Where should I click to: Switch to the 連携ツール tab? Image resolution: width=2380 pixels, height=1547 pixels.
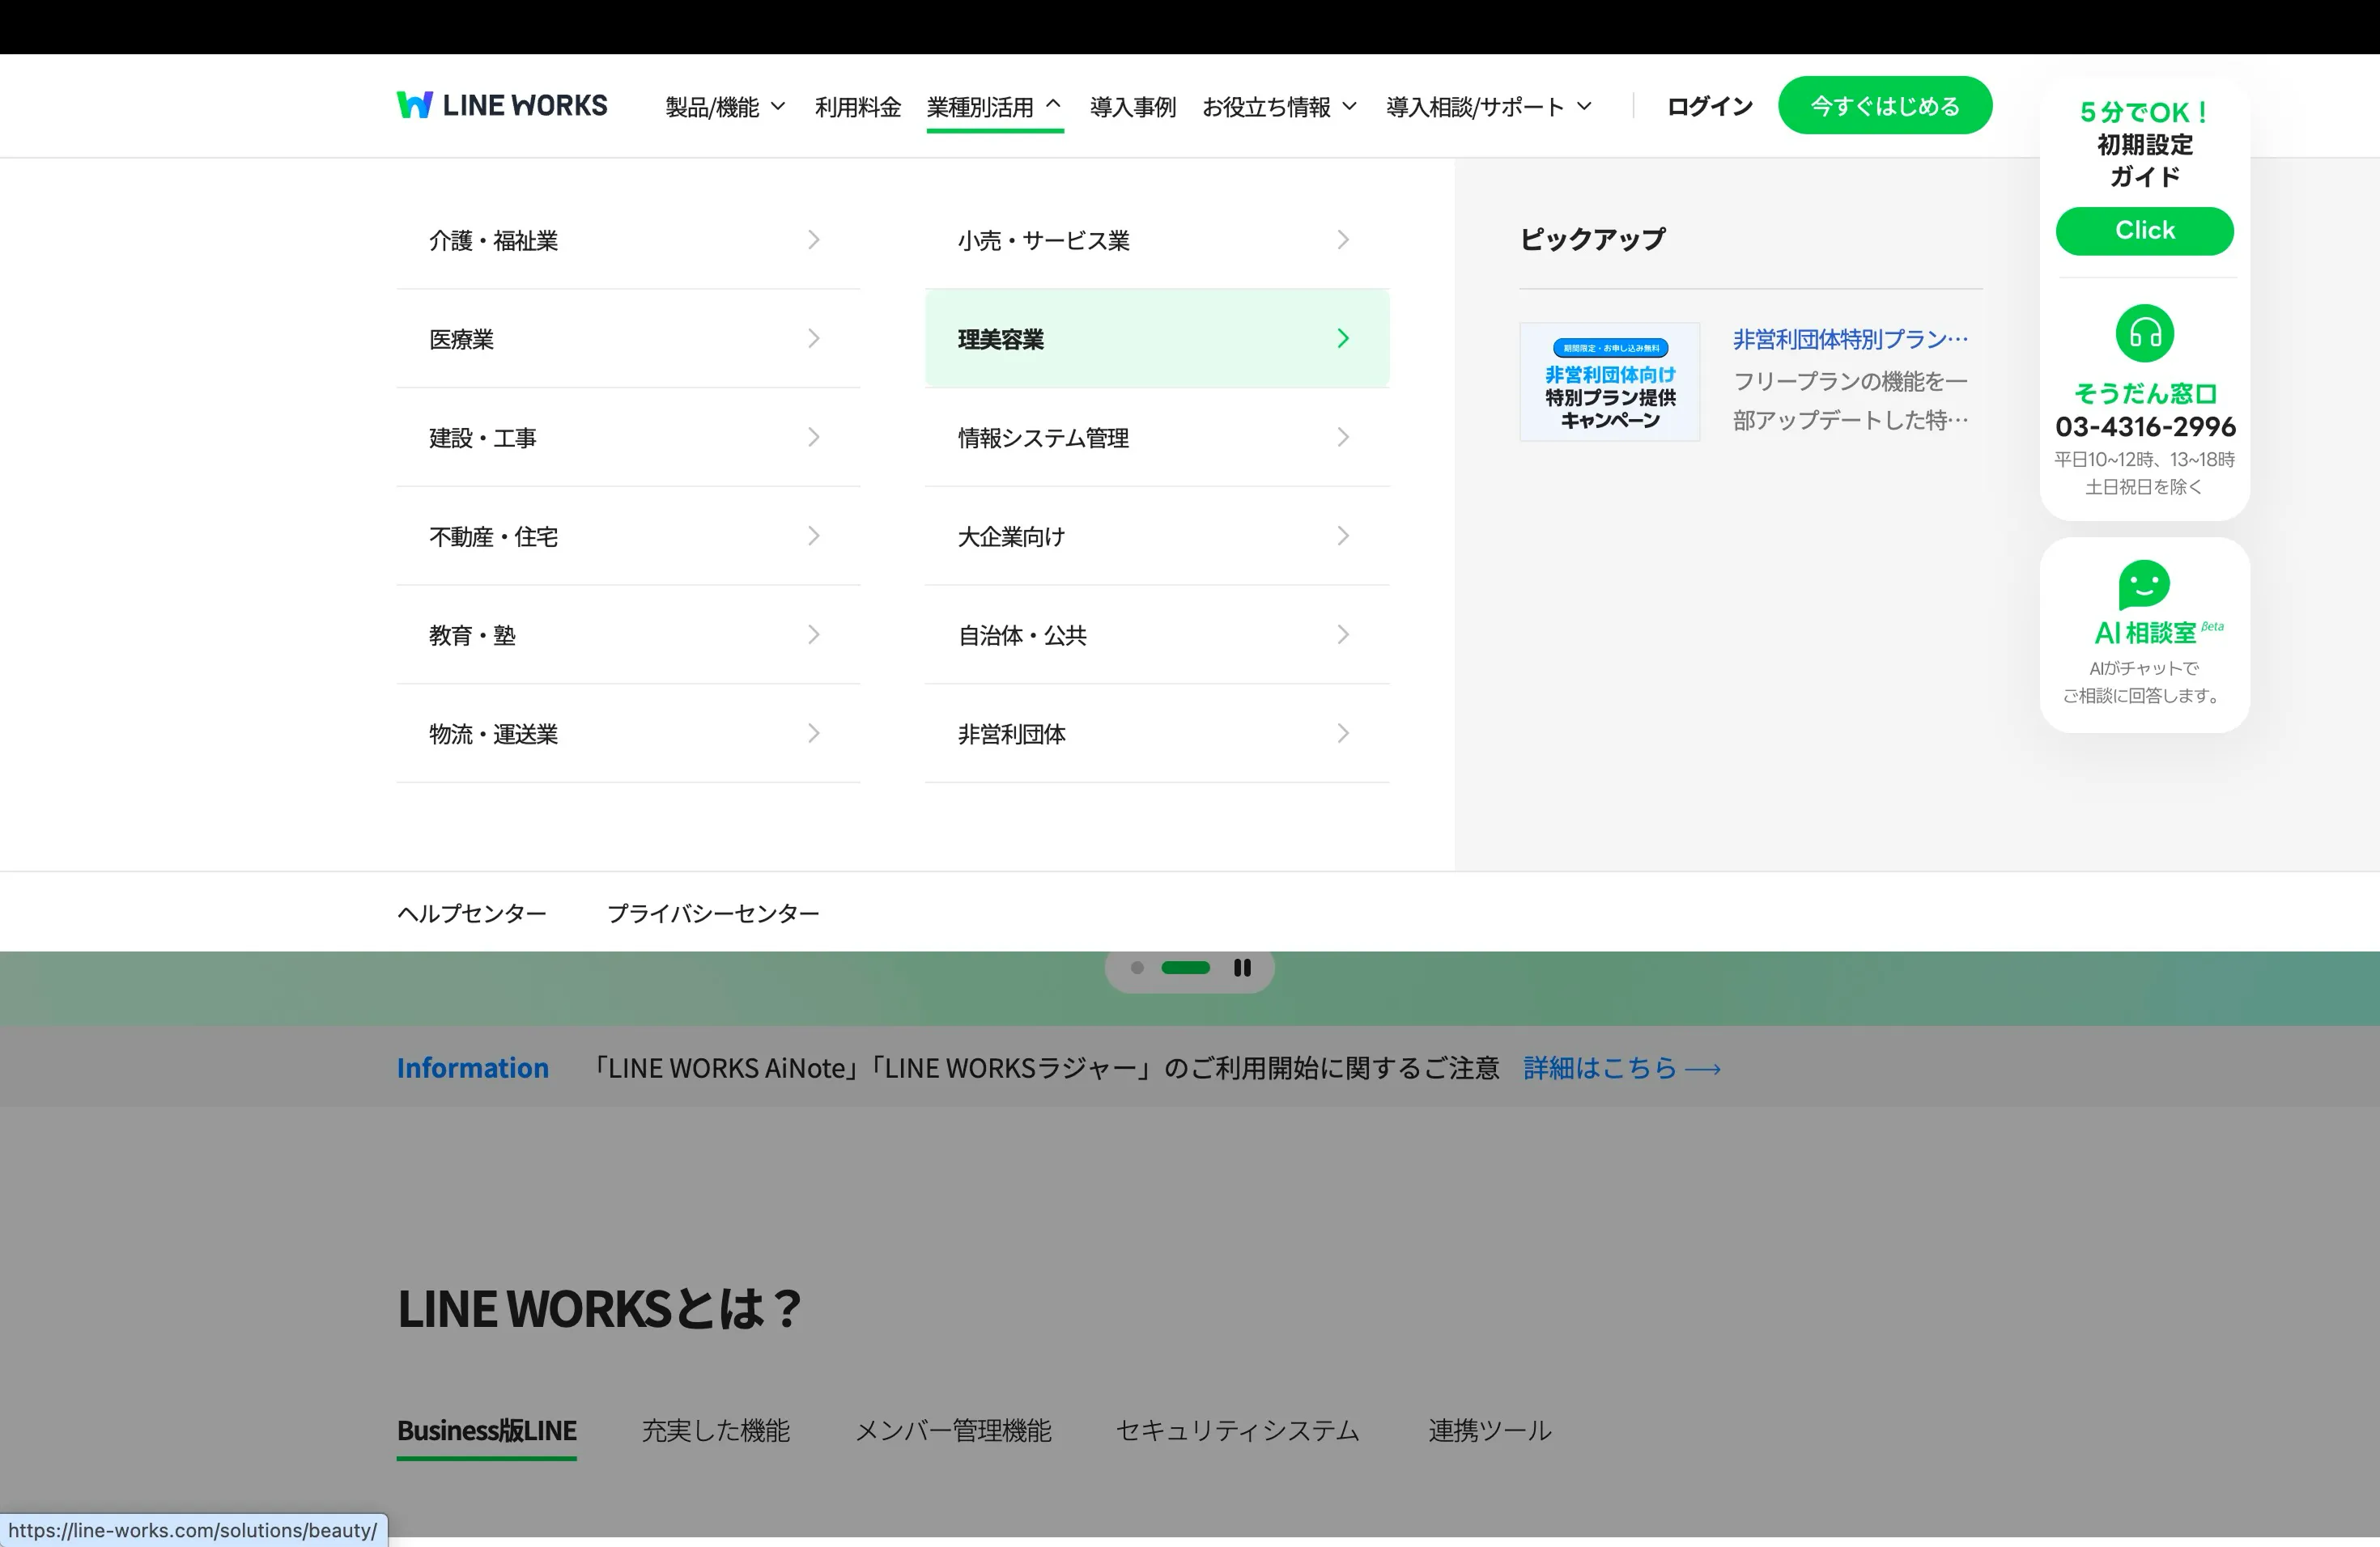[x=1490, y=1430]
